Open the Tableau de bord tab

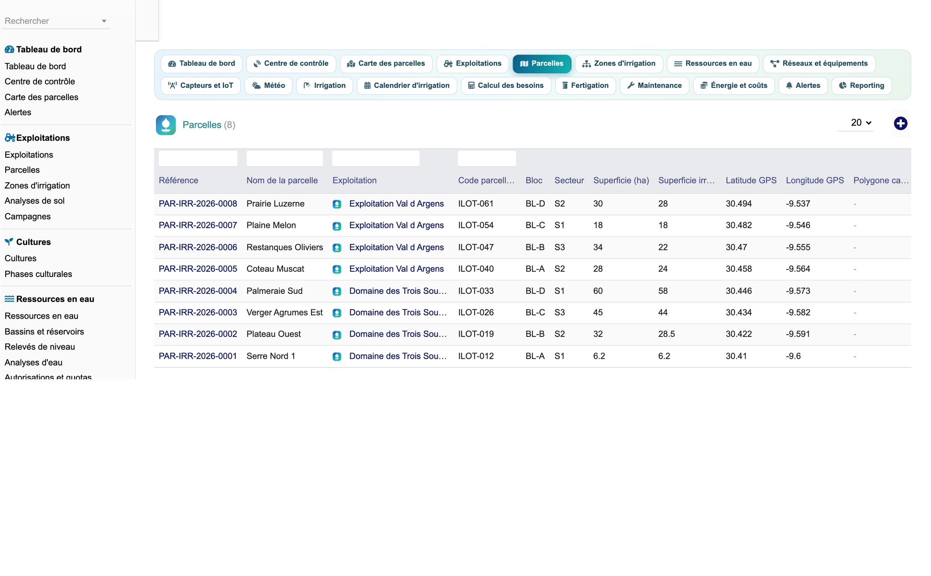201,64
